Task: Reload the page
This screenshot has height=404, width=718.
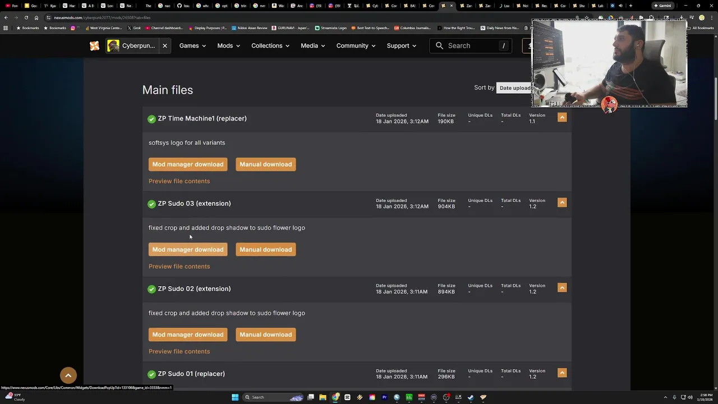Action: pos(26,17)
